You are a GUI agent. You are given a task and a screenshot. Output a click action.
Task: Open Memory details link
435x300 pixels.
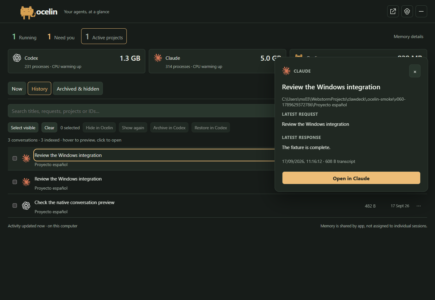(x=408, y=36)
